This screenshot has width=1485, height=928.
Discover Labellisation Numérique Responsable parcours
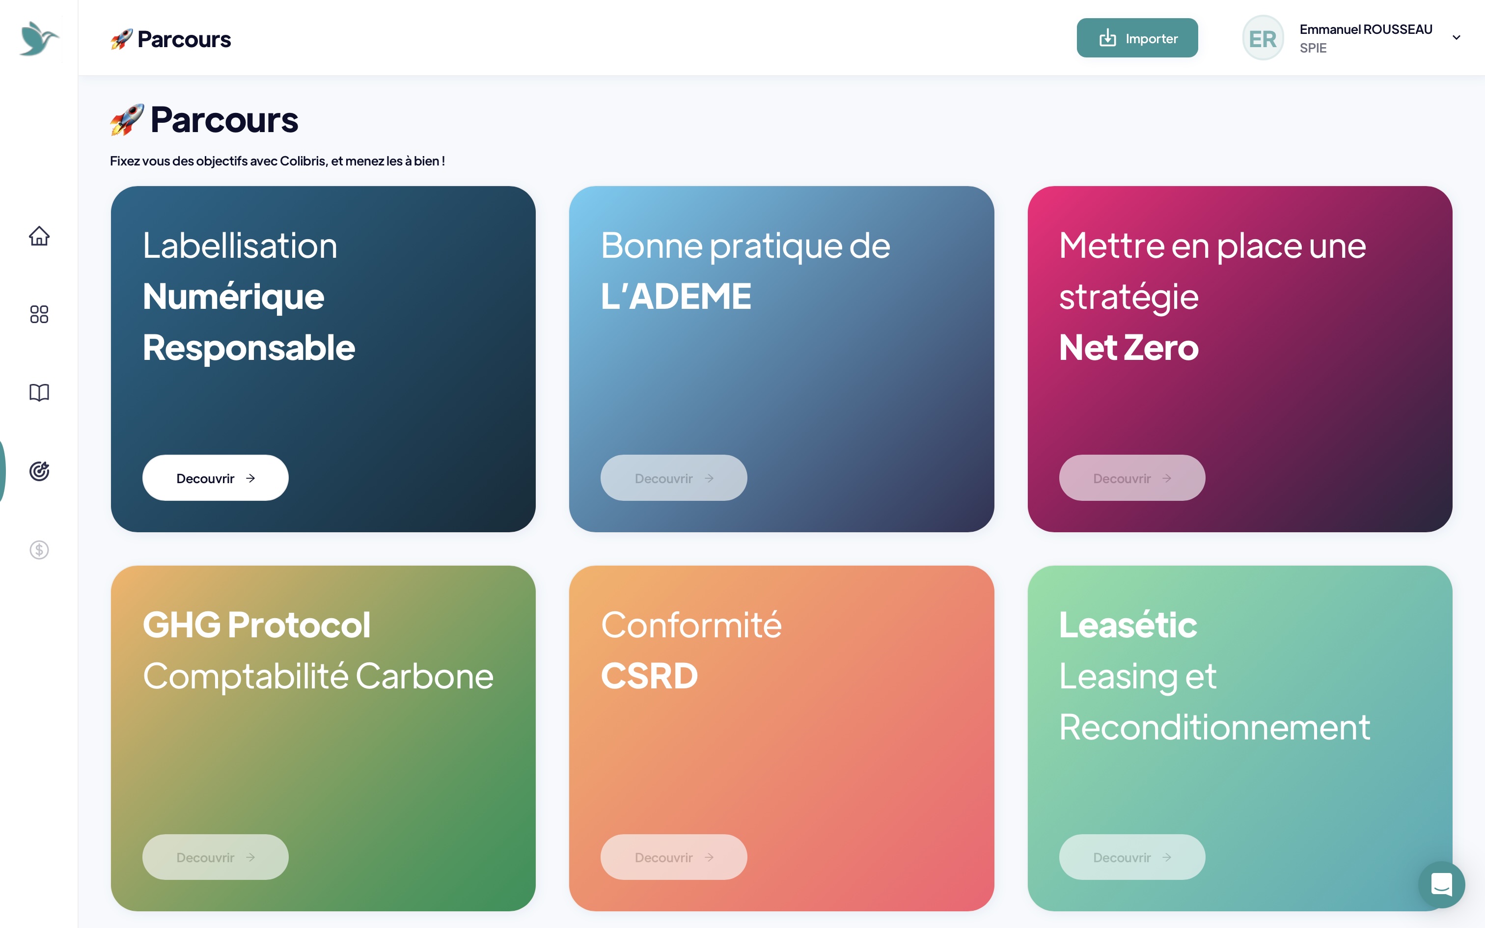(x=216, y=477)
